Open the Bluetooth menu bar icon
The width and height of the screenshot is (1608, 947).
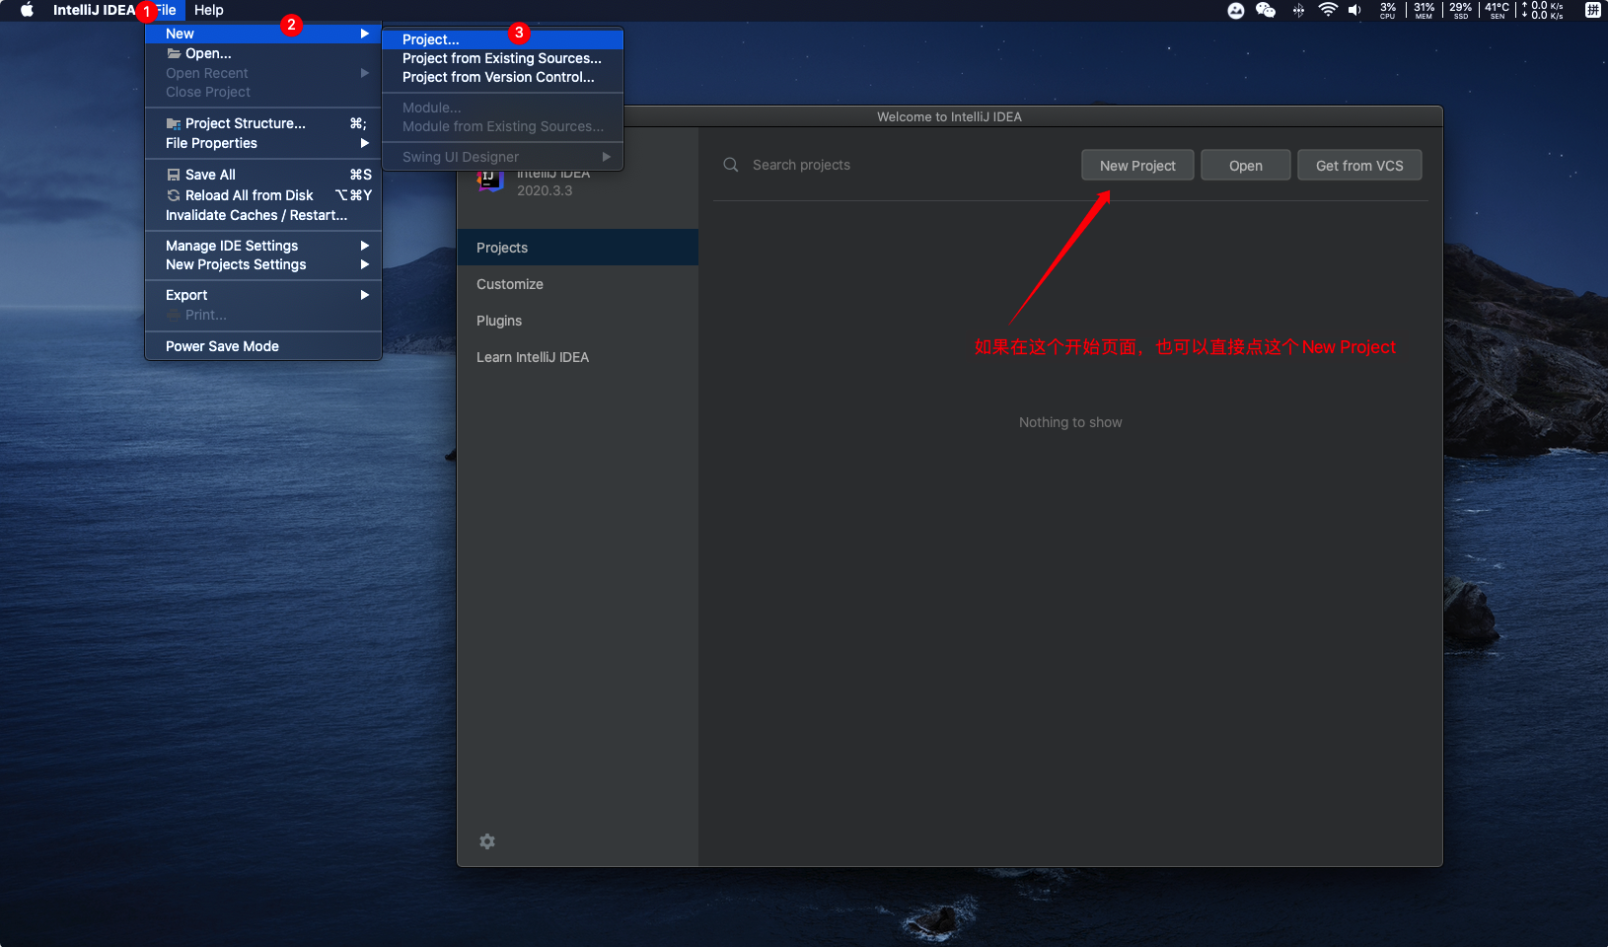1298,10
